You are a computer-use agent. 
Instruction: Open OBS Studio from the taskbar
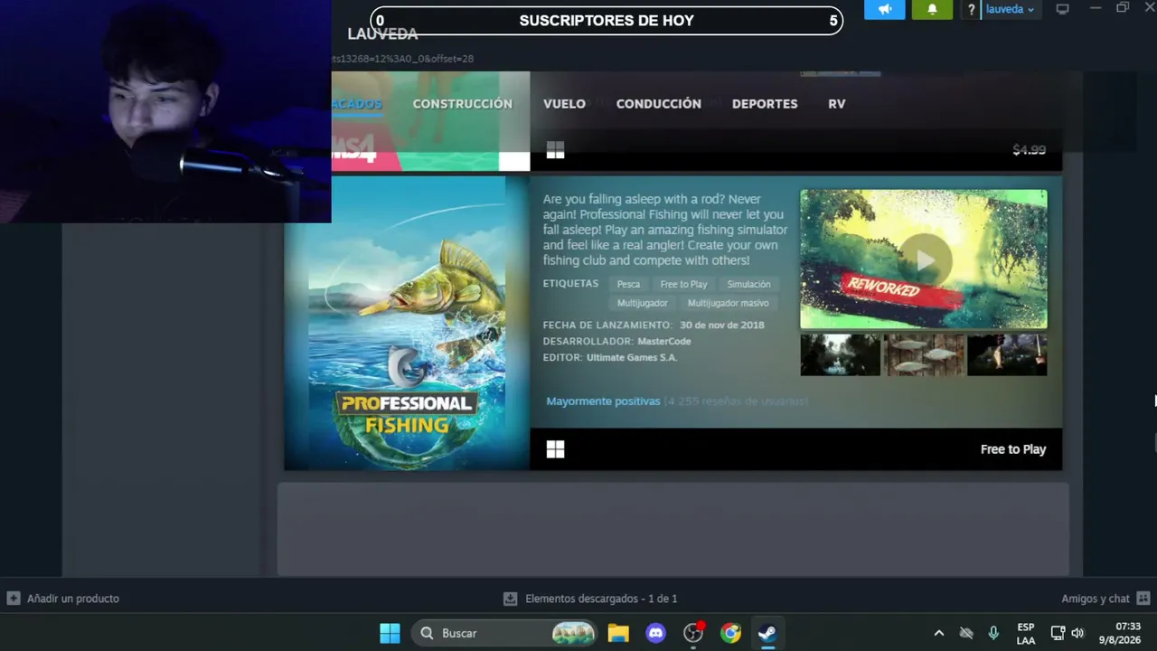point(693,633)
